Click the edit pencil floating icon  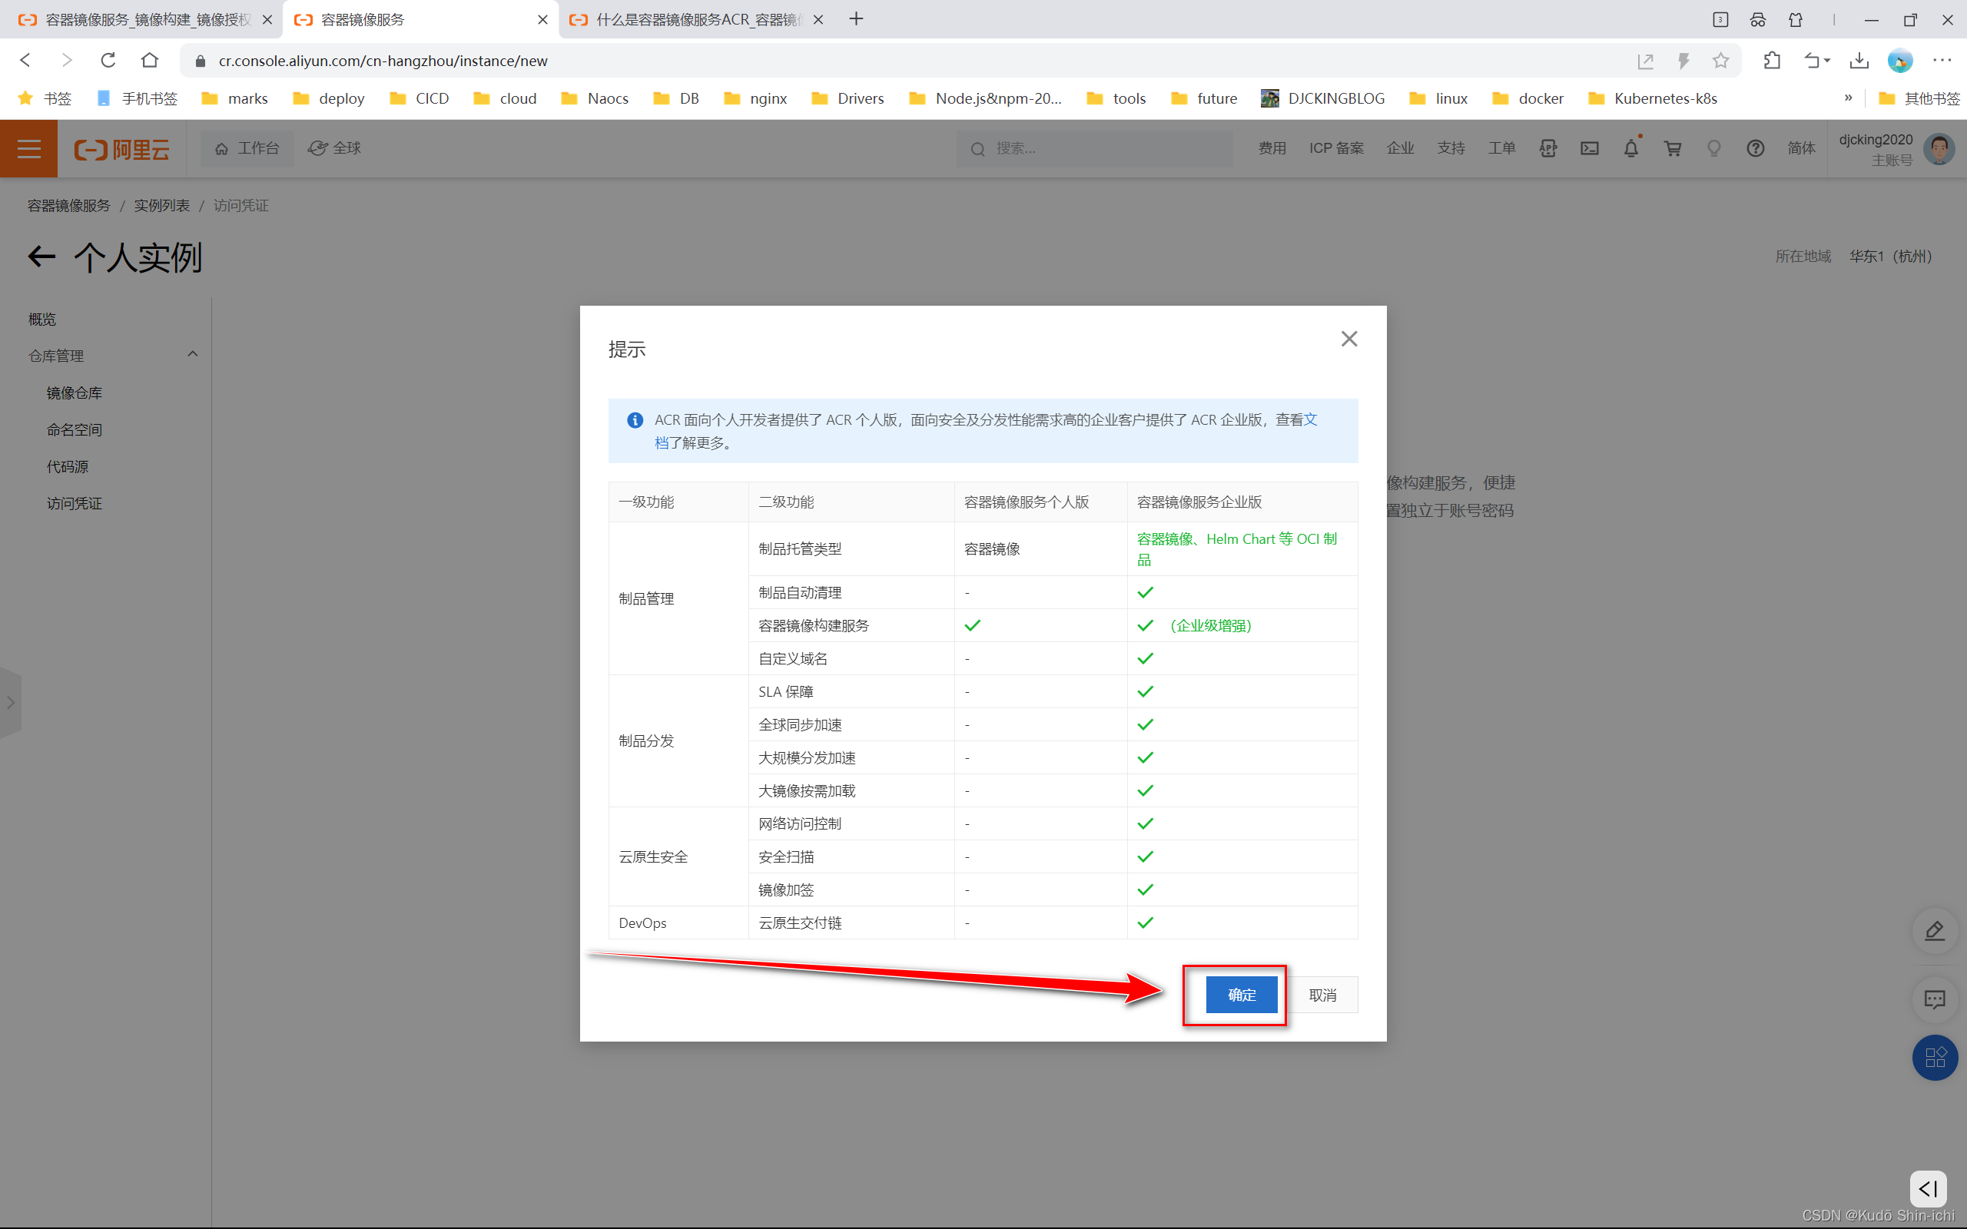[1935, 931]
